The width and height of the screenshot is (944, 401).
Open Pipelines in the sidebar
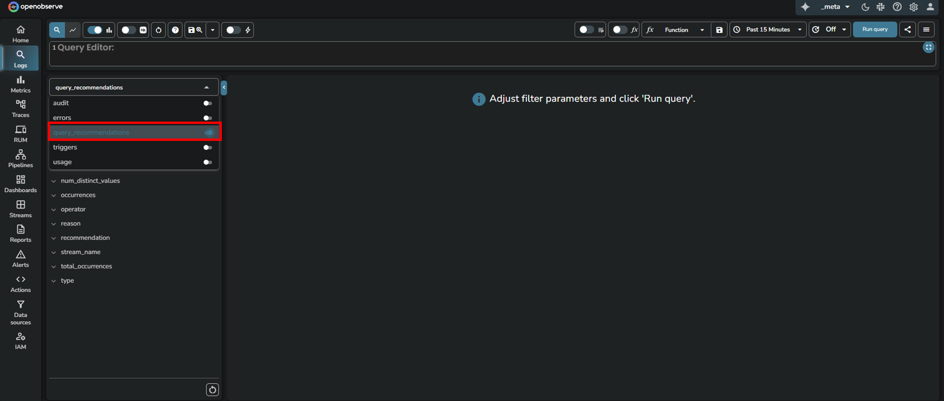tap(20, 159)
